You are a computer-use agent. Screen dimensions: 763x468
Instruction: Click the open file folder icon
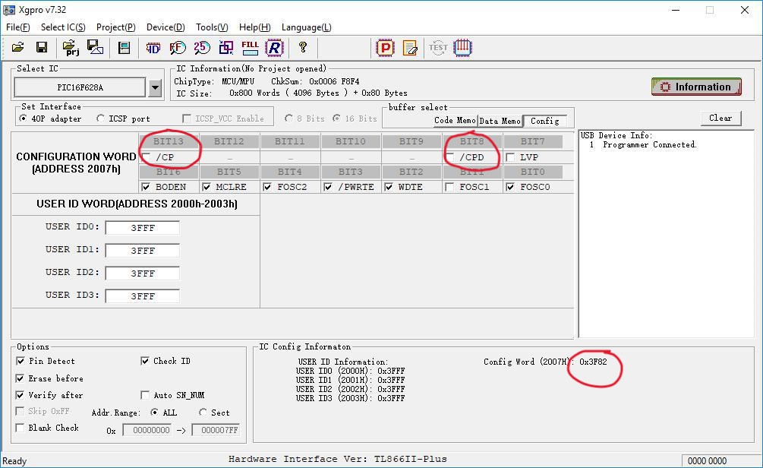pyautogui.click(x=18, y=47)
